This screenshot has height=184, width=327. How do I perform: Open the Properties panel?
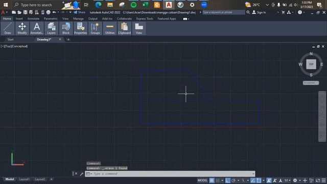[81, 29]
